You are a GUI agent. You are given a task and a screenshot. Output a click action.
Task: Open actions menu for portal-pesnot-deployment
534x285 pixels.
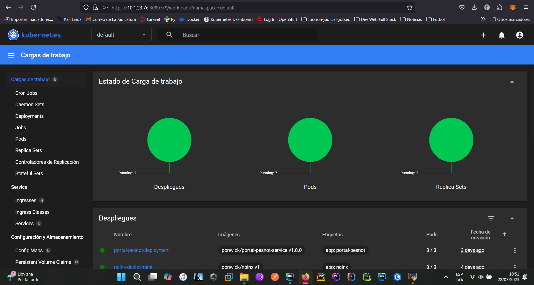pyautogui.click(x=515, y=250)
